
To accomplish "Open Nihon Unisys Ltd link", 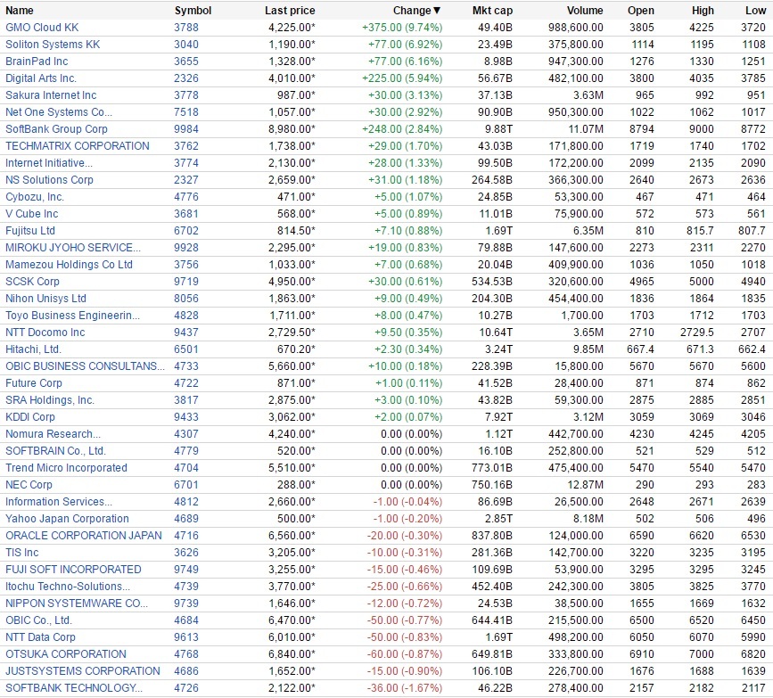I will click(x=45, y=299).
